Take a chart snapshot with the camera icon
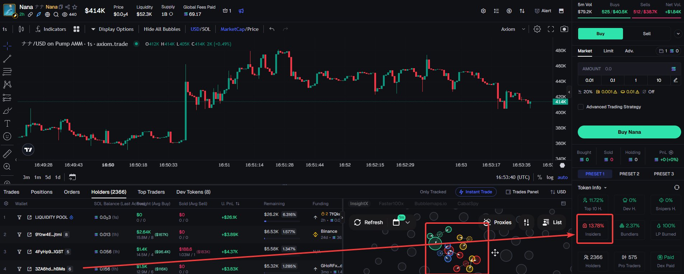The image size is (684, 274). click(x=564, y=29)
